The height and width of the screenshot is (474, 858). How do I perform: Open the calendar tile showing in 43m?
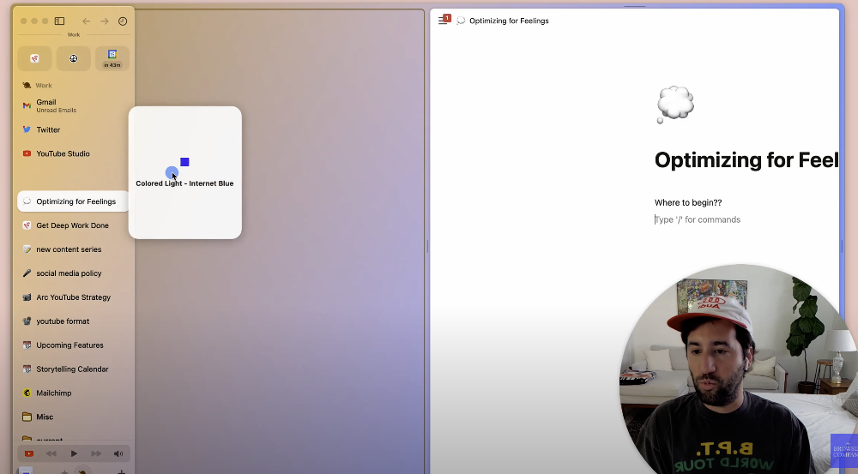click(x=112, y=58)
